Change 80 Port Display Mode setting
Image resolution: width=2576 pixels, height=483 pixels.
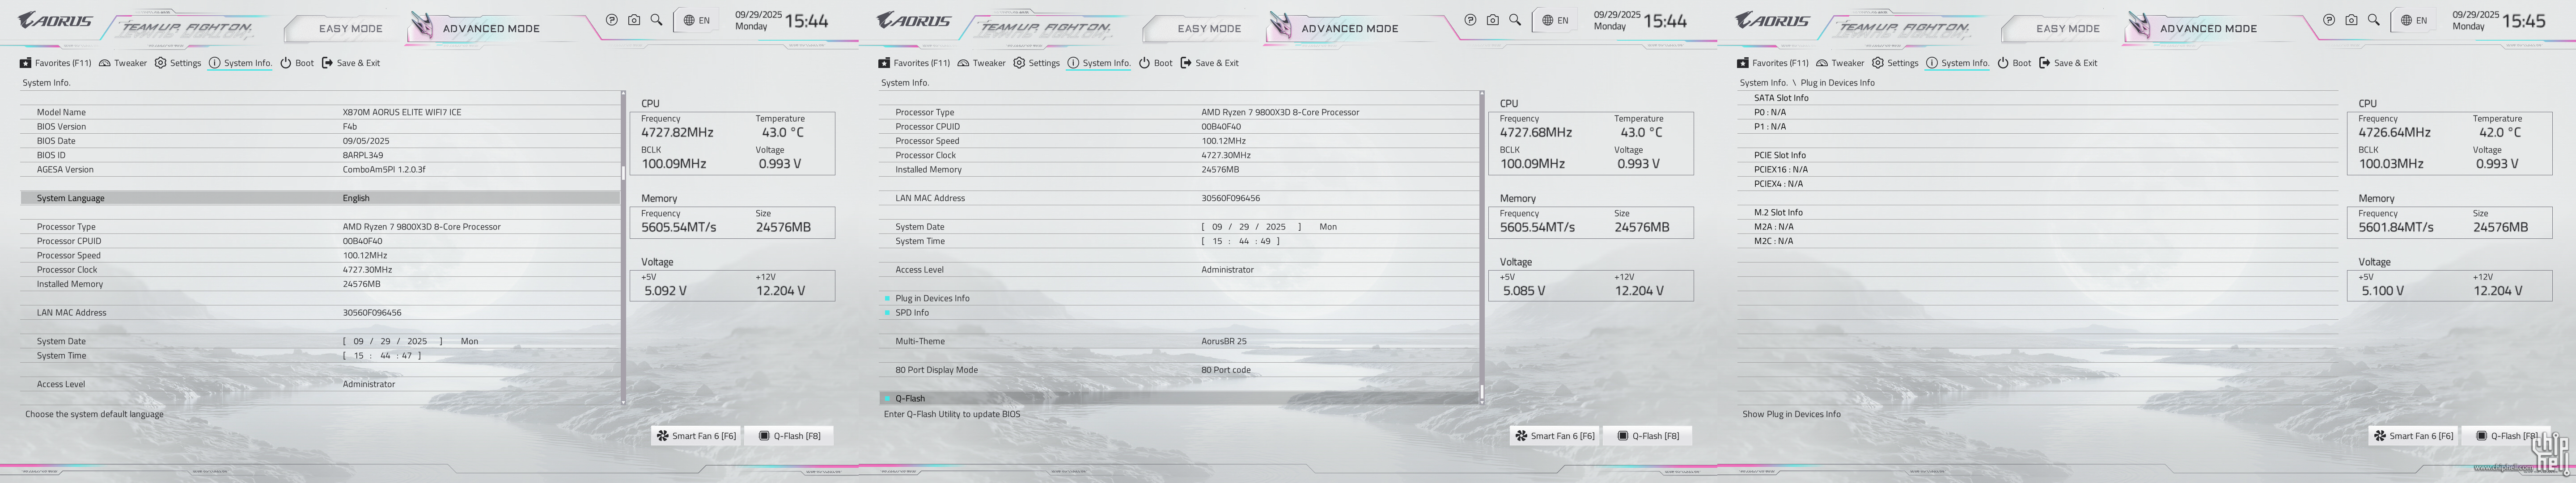[x=1225, y=370]
